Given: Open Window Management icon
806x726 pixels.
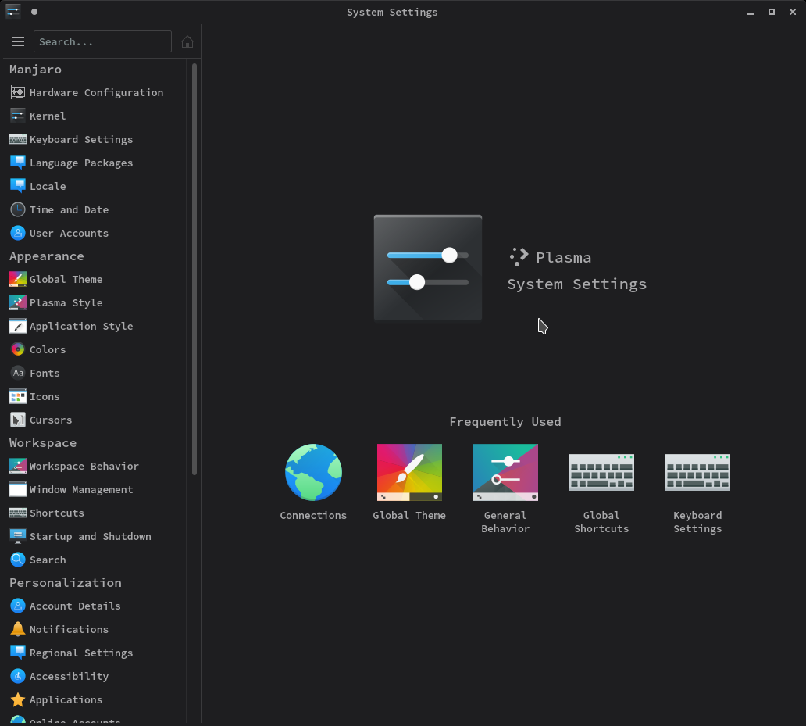Looking at the screenshot, I should coord(18,489).
